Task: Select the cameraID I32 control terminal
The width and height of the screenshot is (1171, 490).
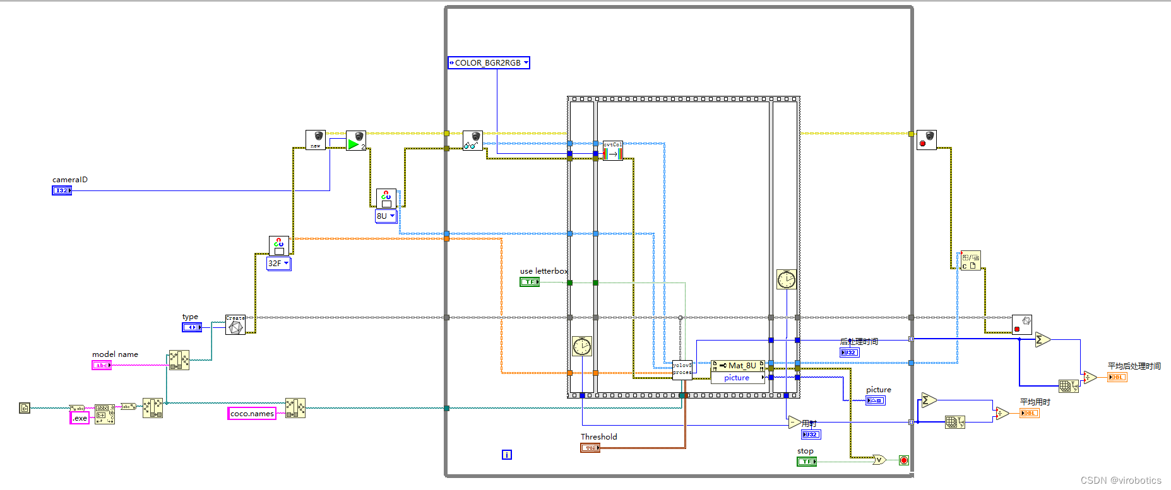Action: (62, 190)
